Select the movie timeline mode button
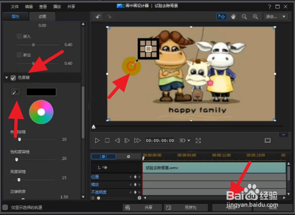The image size is (295, 215). (128, 156)
